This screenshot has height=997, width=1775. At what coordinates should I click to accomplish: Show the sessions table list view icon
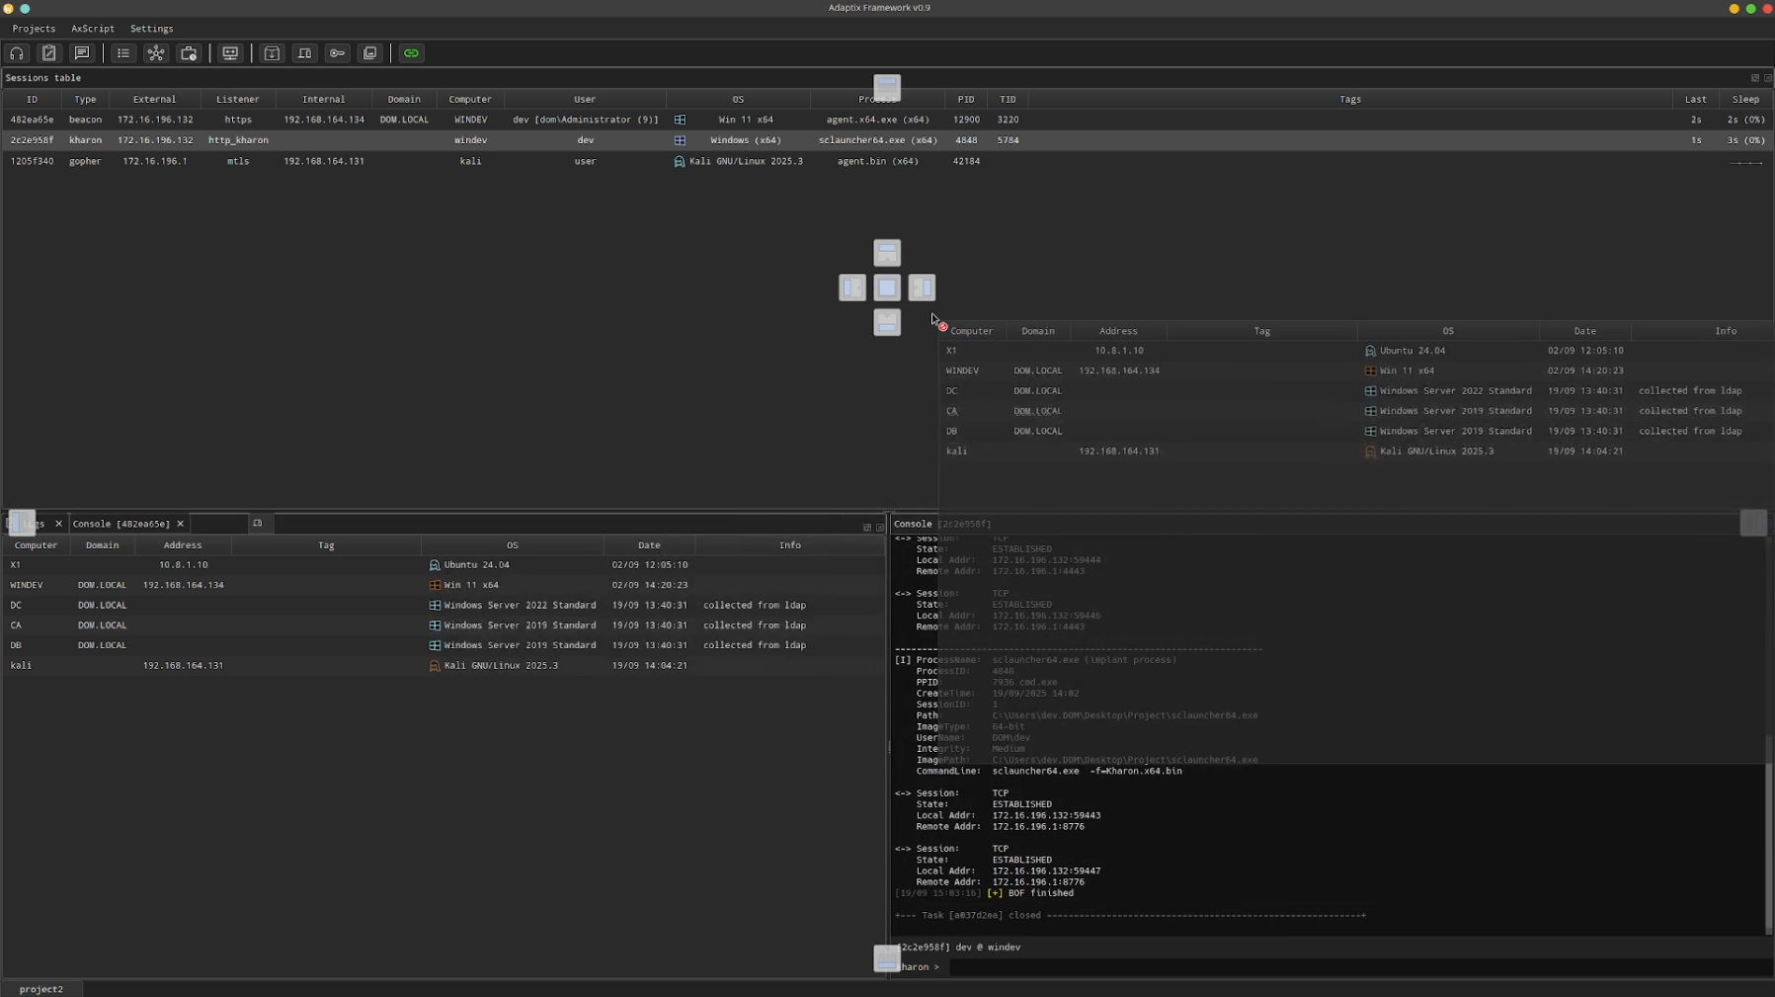click(123, 53)
